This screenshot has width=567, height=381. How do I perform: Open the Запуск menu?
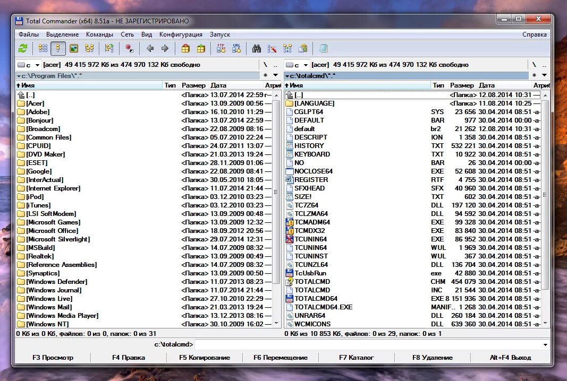tap(220, 34)
